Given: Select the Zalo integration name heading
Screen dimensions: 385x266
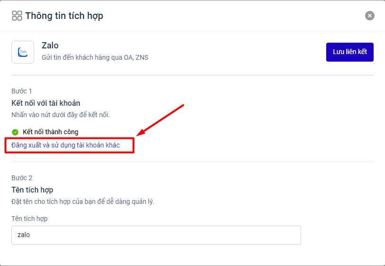Looking at the screenshot, I should click(50, 46).
